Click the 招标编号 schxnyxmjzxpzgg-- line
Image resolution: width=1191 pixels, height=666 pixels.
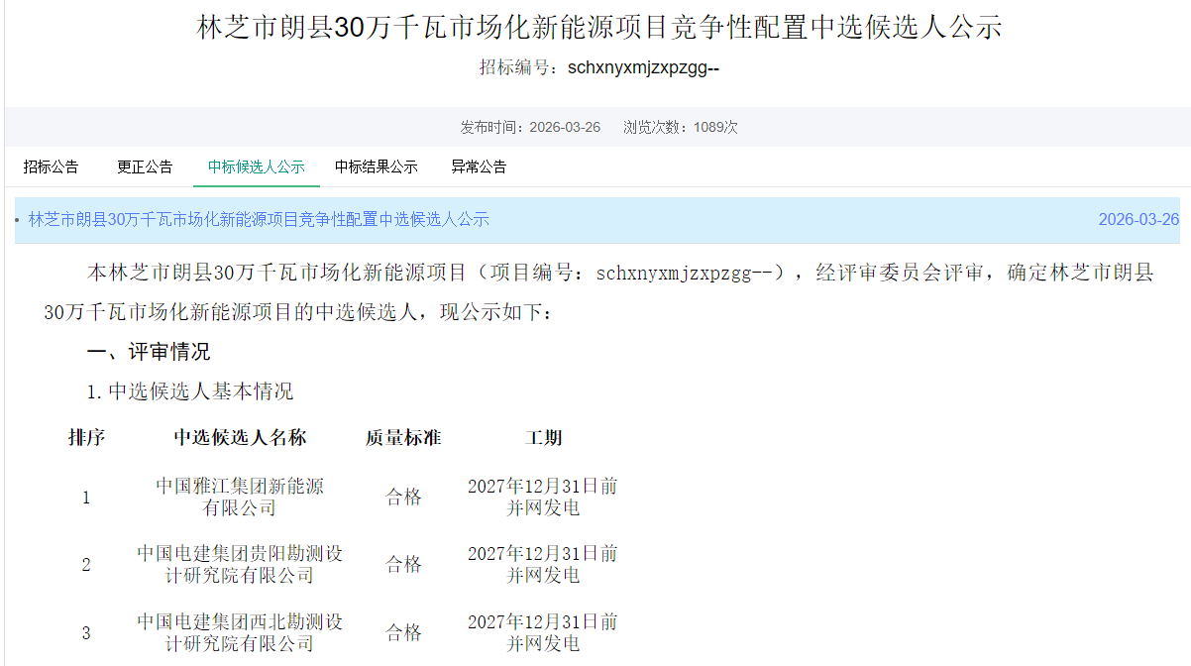[x=599, y=67]
